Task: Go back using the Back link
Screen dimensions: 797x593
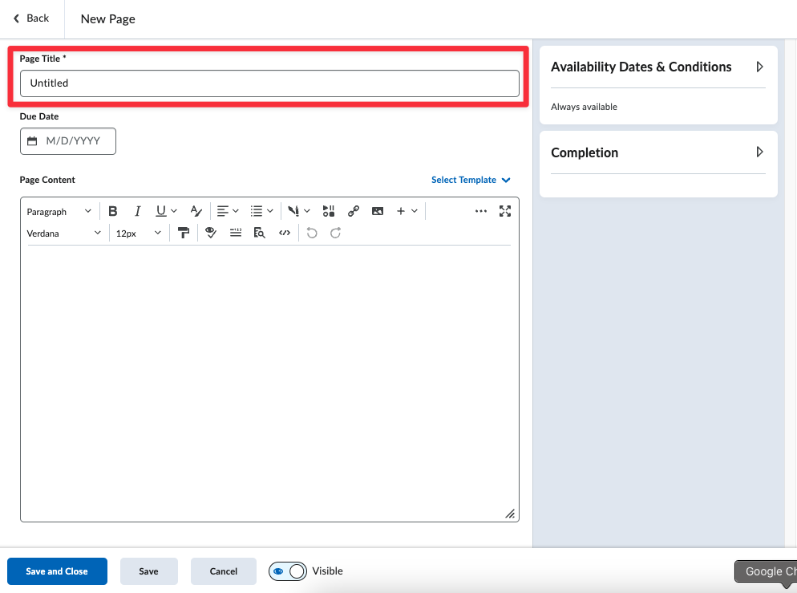Action: pyautogui.click(x=31, y=18)
